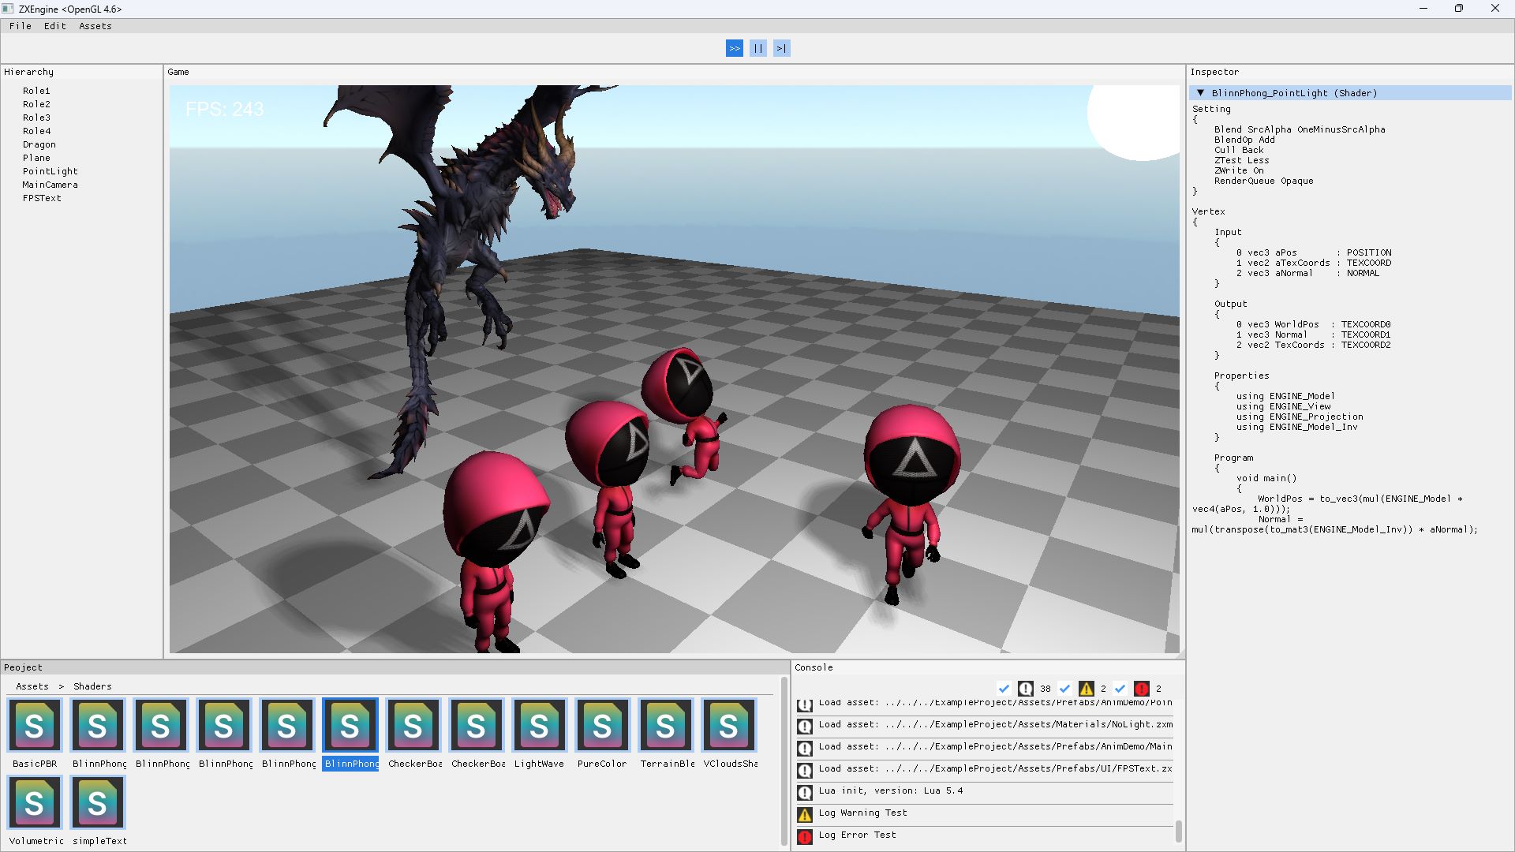The width and height of the screenshot is (1515, 852).
Task: Click the TerrainBlend shader asset icon
Action: click(666, 725)
